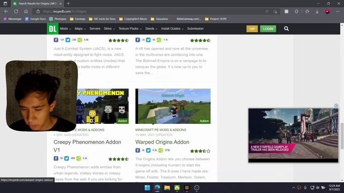Go back with the browser back arrow

[x=6, y=11]
